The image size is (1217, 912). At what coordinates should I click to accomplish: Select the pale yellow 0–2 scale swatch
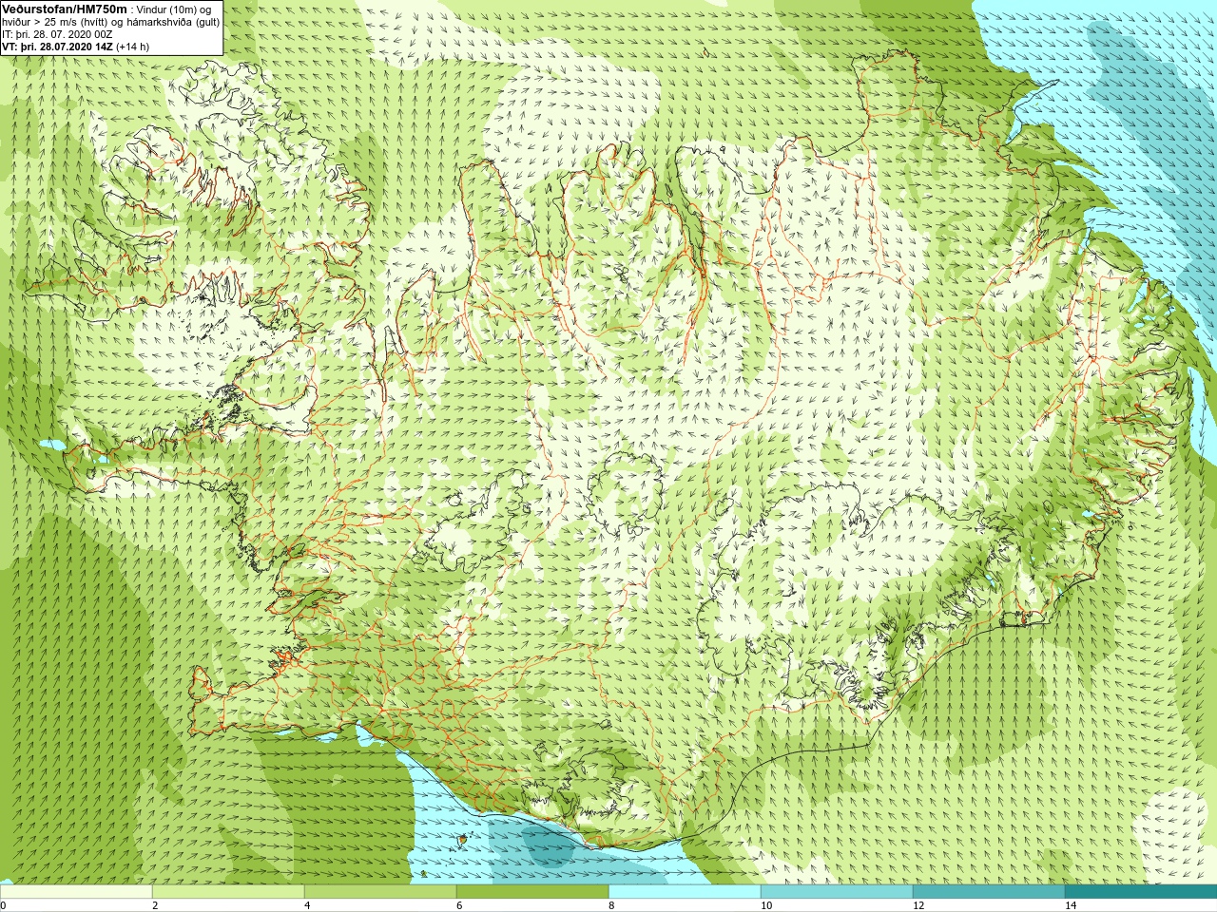[76, 892]
